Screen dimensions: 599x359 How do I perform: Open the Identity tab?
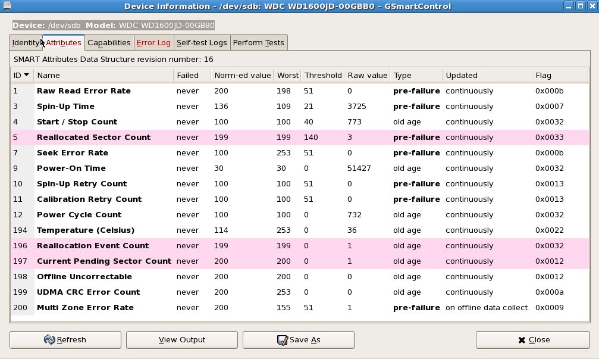pos(26,42)
